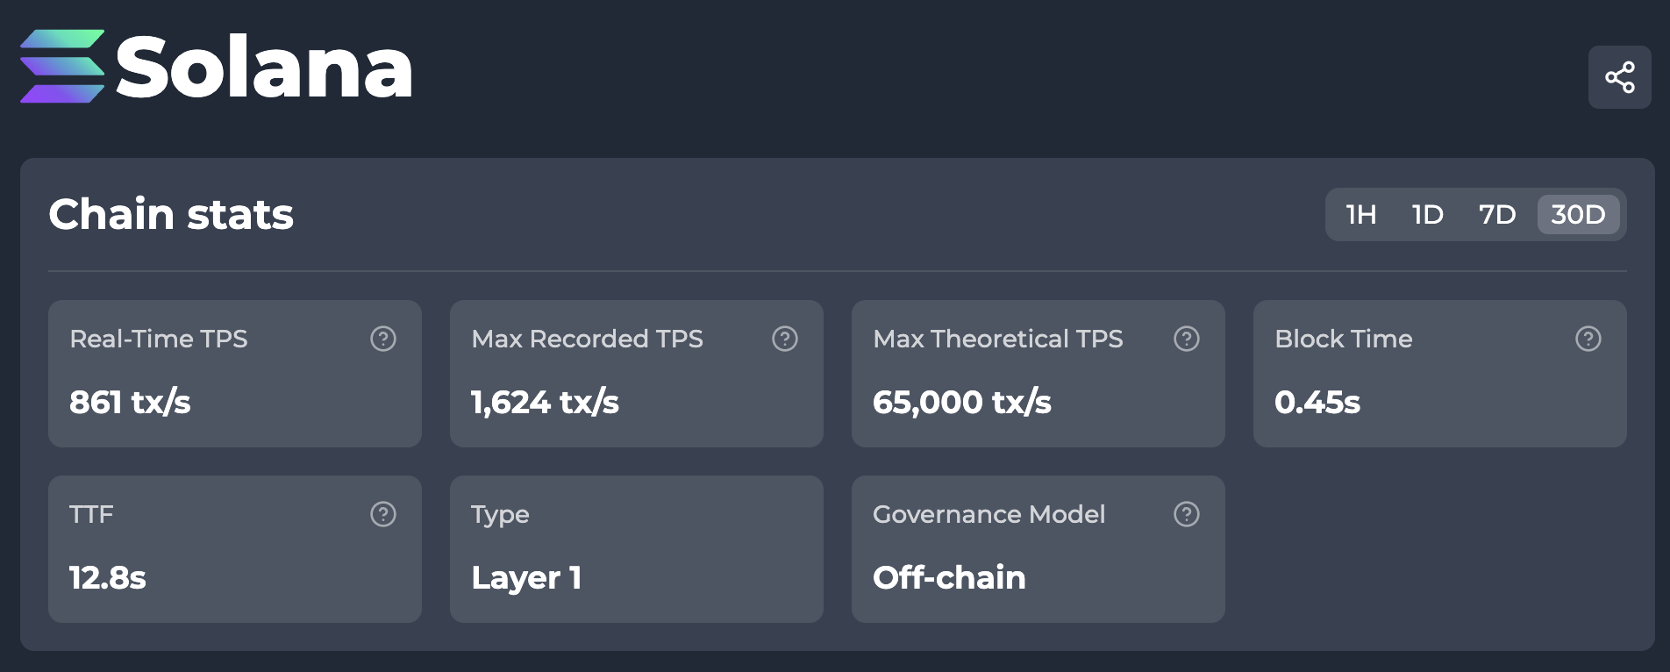Viewport: 1670px width, 672px height.
Task: Click the Real-Time TPS stat card
Action: pos(235,374)
